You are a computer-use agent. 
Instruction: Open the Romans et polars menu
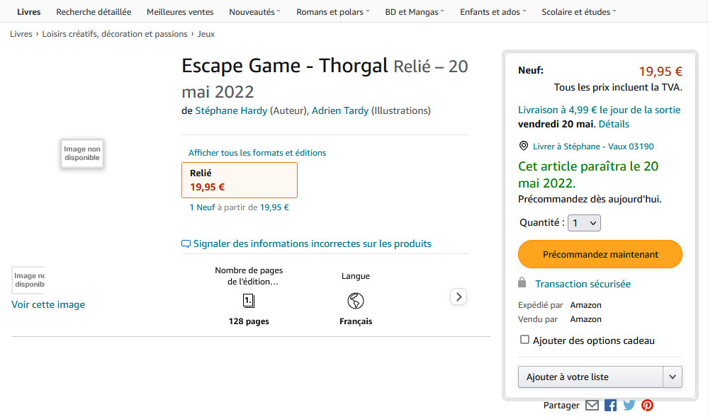click(x=333, y=12)
